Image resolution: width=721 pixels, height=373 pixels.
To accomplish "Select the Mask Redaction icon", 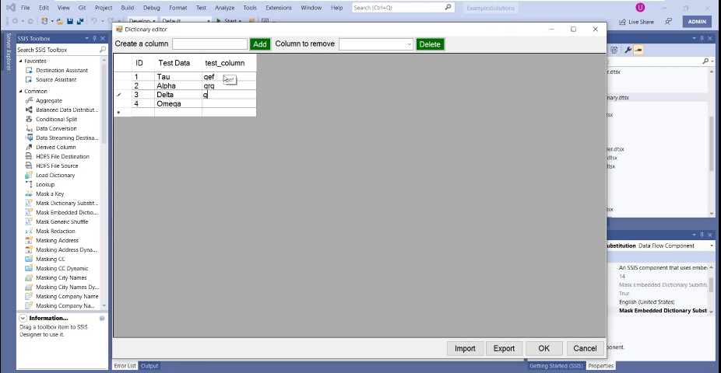I will [29, 231].
